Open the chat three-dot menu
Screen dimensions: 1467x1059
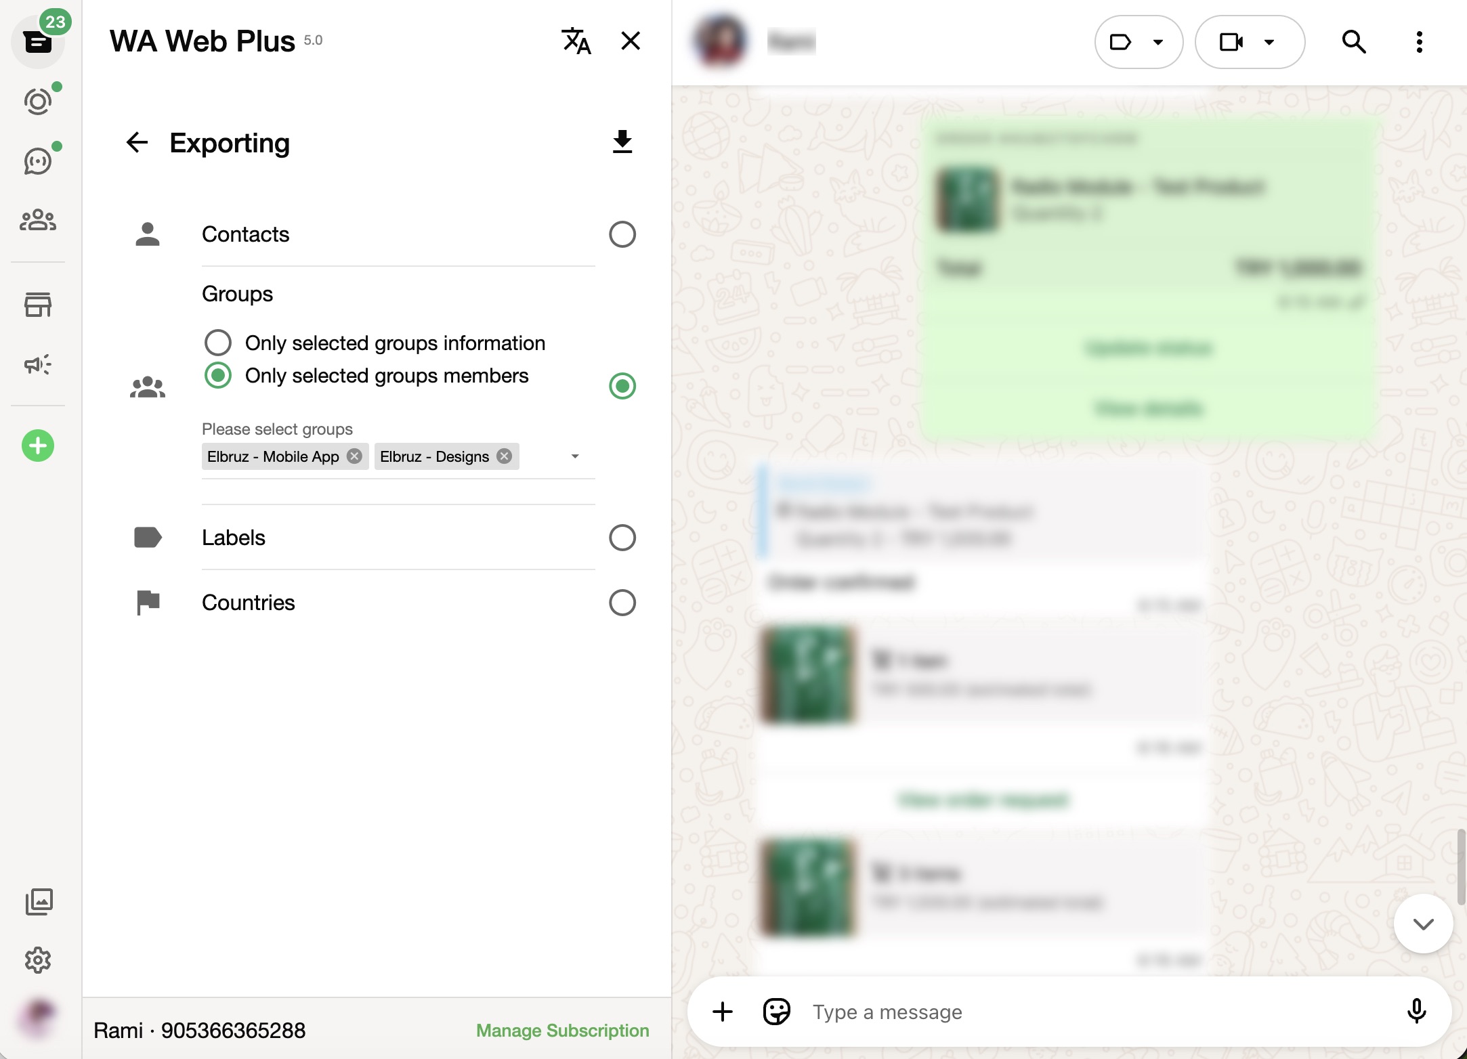[1419, 42]
